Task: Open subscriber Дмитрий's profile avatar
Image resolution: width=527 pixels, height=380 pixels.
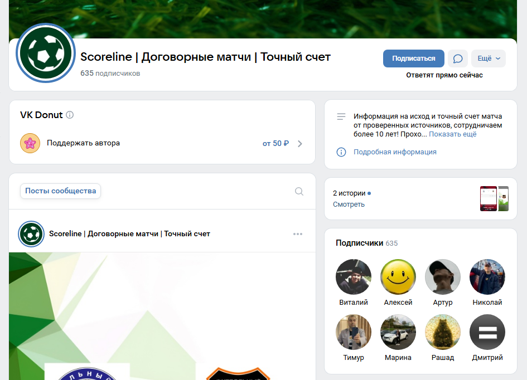Action: click(487, 332)
